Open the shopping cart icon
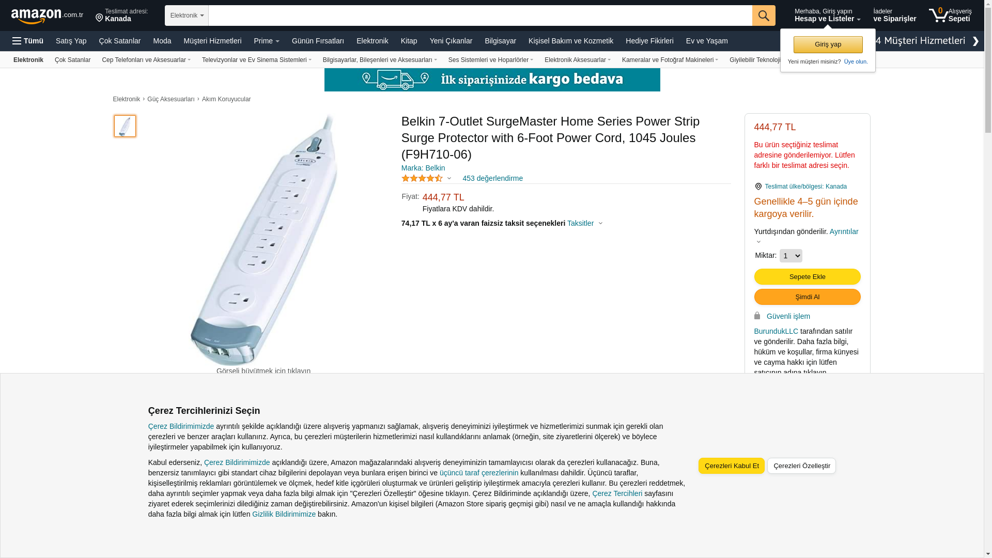992x558 pixels. tap(938, 16)
